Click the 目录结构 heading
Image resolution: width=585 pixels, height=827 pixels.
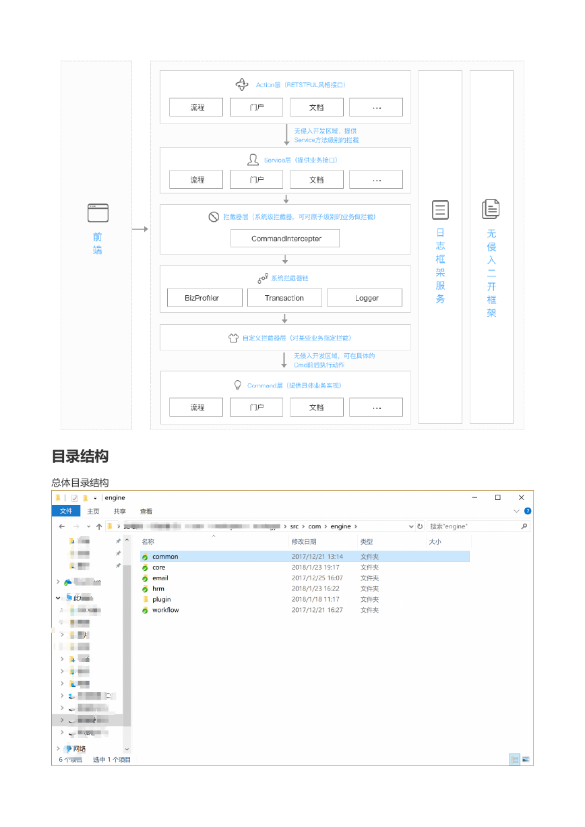pyautogui.click(x=80, y=456)
